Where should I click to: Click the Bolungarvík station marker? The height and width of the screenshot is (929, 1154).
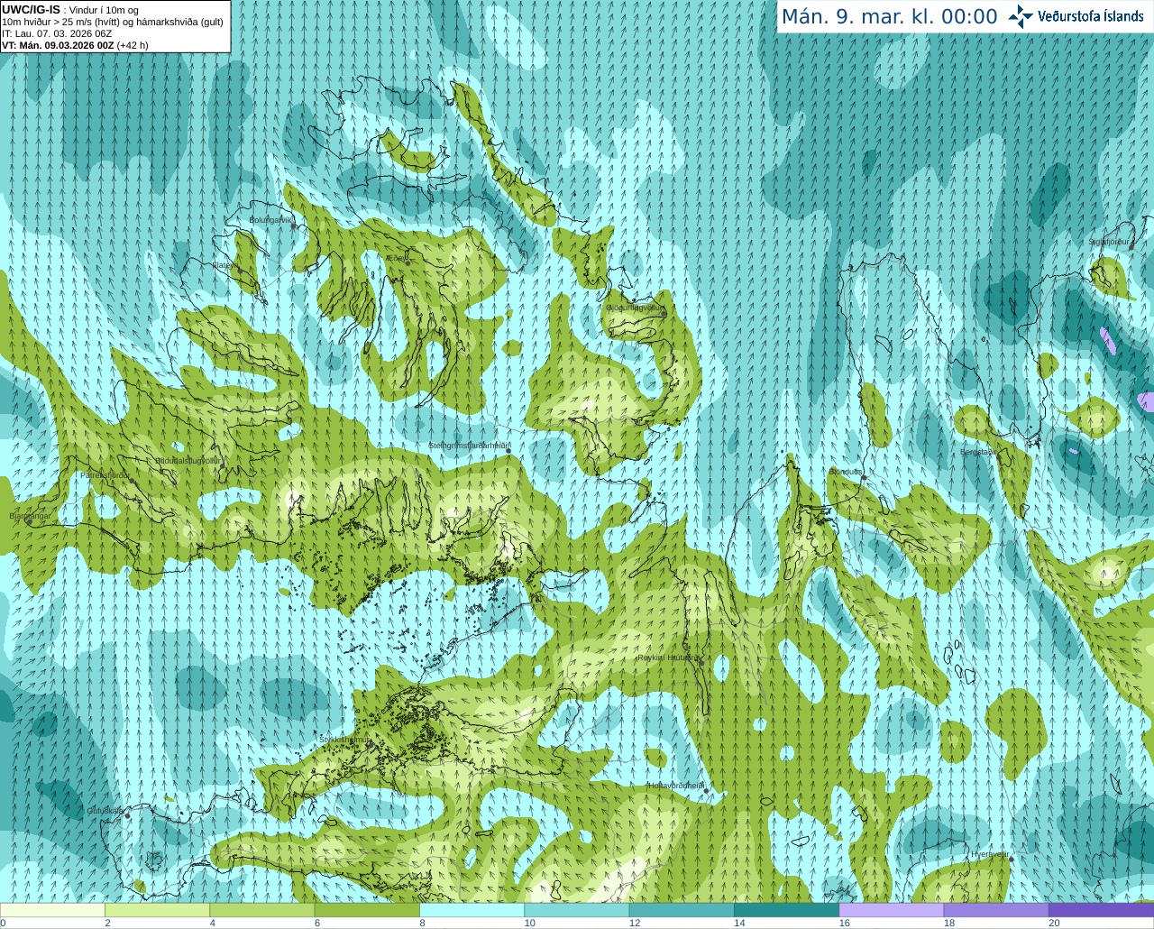coord(295,226)
